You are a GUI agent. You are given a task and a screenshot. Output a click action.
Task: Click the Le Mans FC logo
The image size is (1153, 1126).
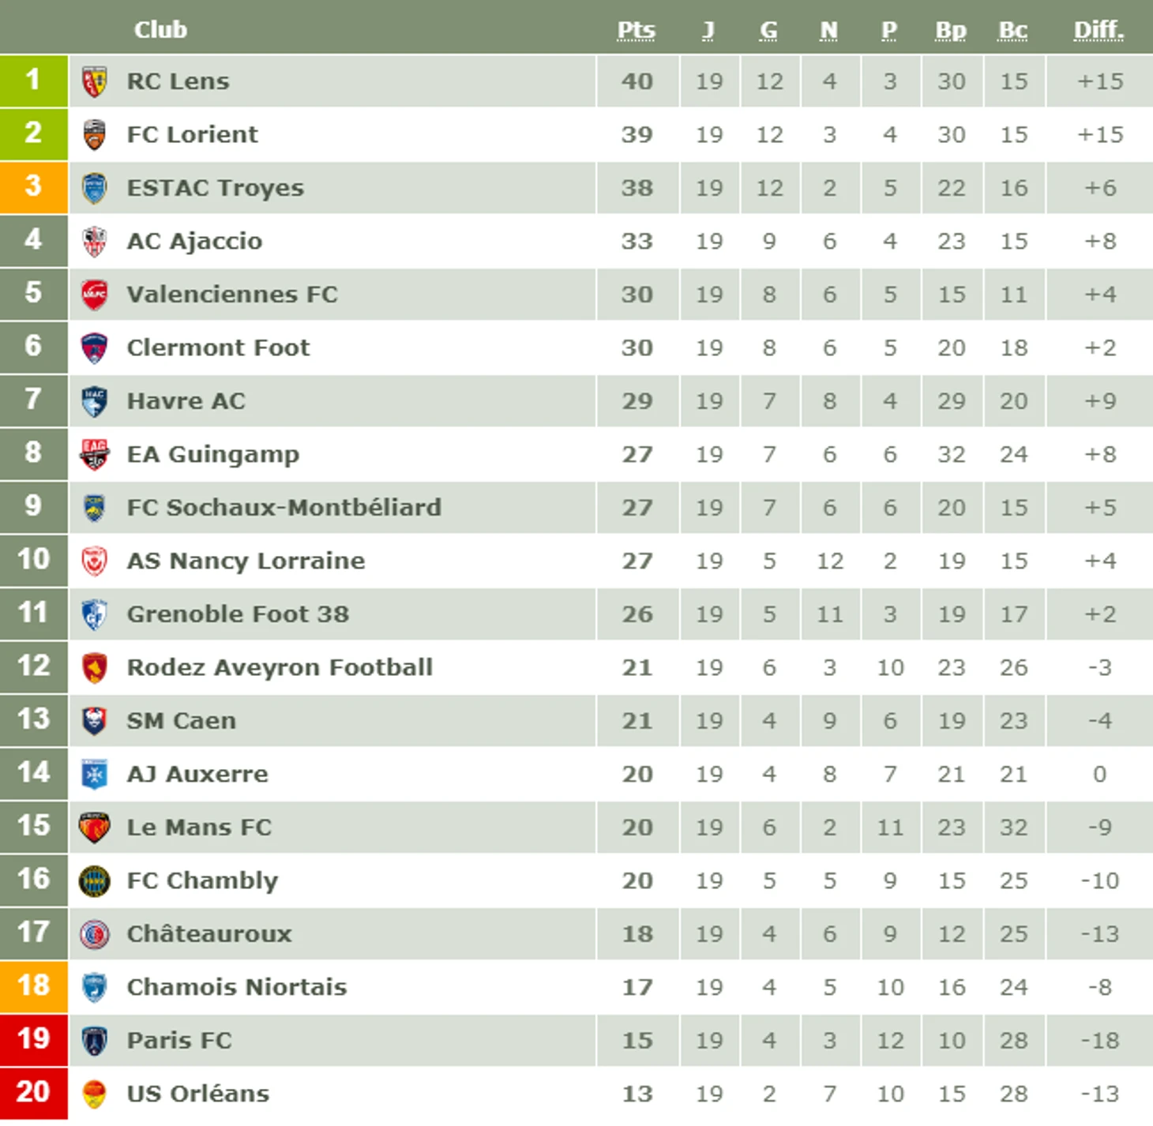click(x=94, y=827)
